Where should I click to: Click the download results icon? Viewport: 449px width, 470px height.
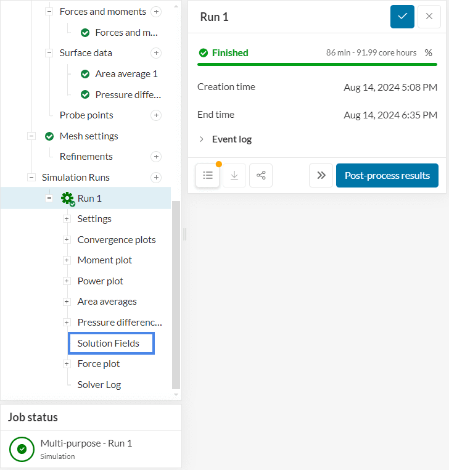coord(234,175)
